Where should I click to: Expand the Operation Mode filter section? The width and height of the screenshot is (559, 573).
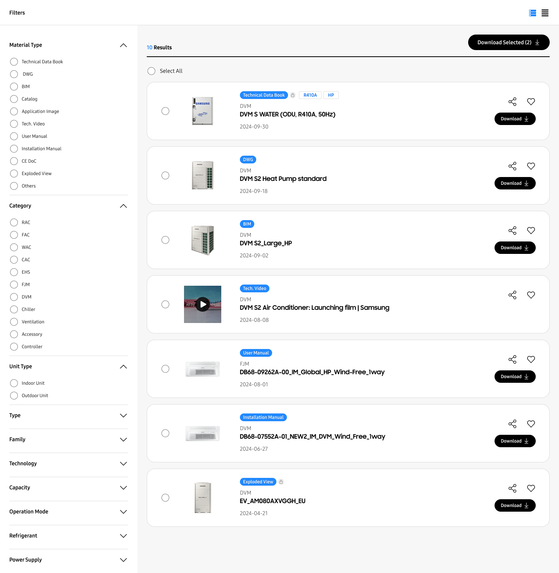(123, 512)
